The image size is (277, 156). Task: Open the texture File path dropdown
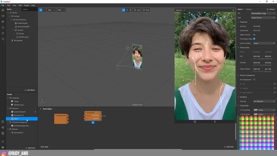(x=263, y=13)
